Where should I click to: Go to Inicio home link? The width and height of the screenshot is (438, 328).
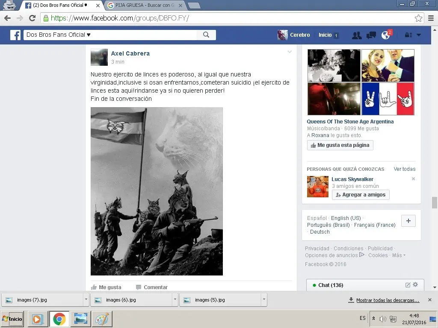pyautogui.click(x=325, y=35)
